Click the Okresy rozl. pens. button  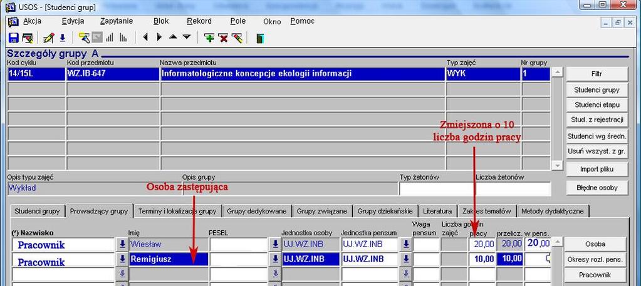pyautogui.click(x=595, y=260)
